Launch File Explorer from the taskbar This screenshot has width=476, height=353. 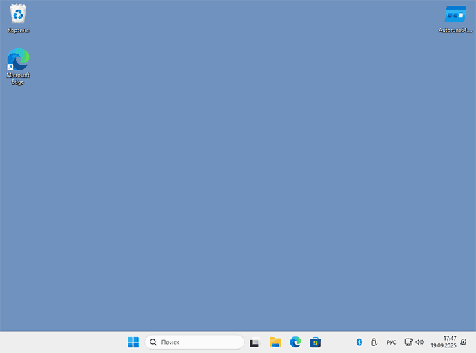tap(275, 342)
